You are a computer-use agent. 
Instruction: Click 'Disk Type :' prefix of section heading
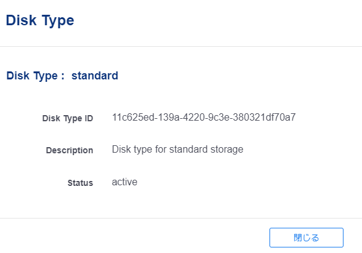(36, 76)
